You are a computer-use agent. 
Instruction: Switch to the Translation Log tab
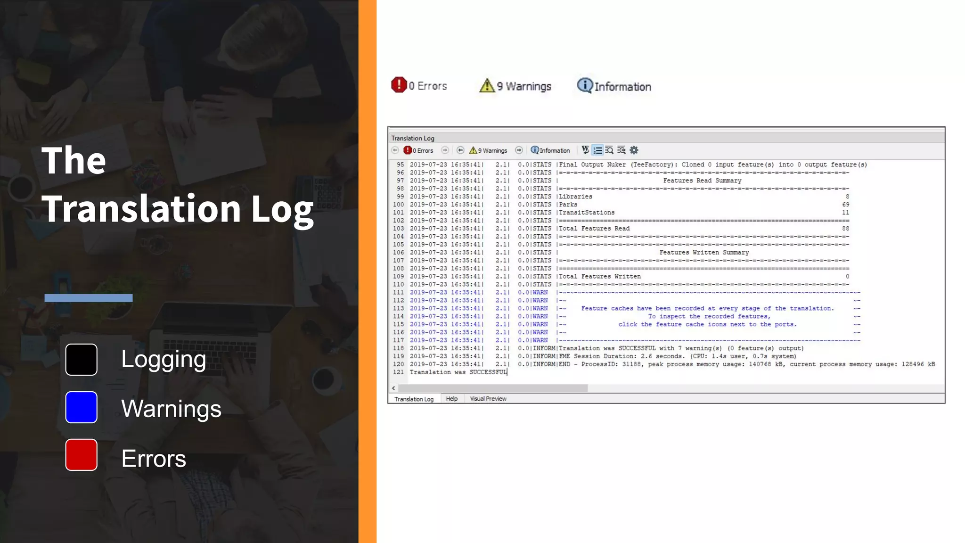click(x=414, y=399)
